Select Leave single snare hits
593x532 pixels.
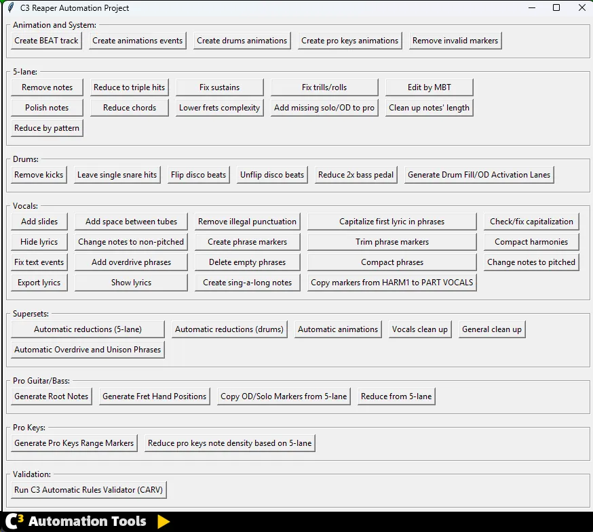pos(117,175)
